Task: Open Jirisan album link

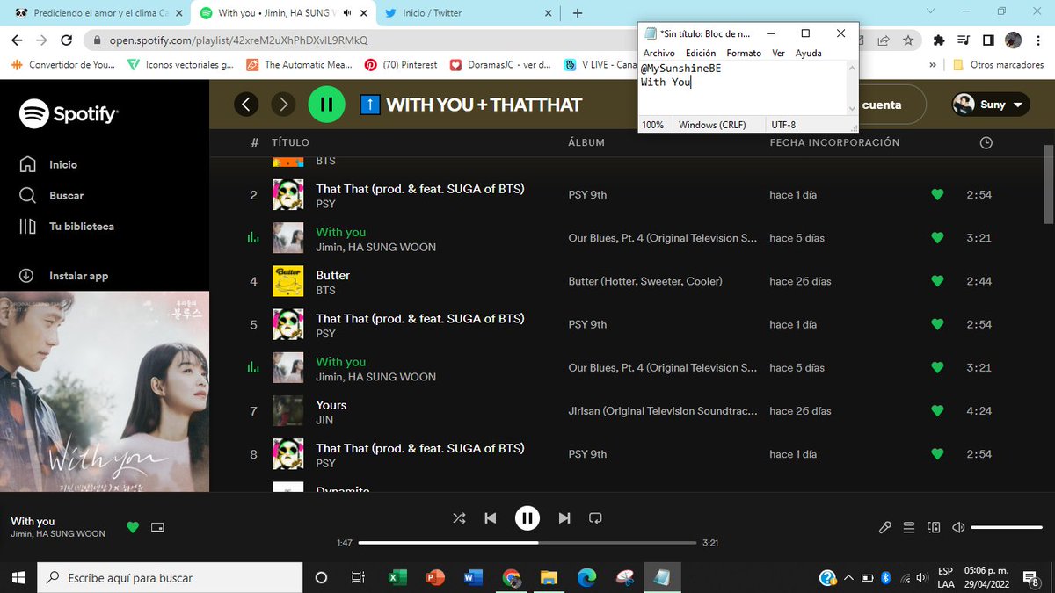Action: (x=662, y=411)
